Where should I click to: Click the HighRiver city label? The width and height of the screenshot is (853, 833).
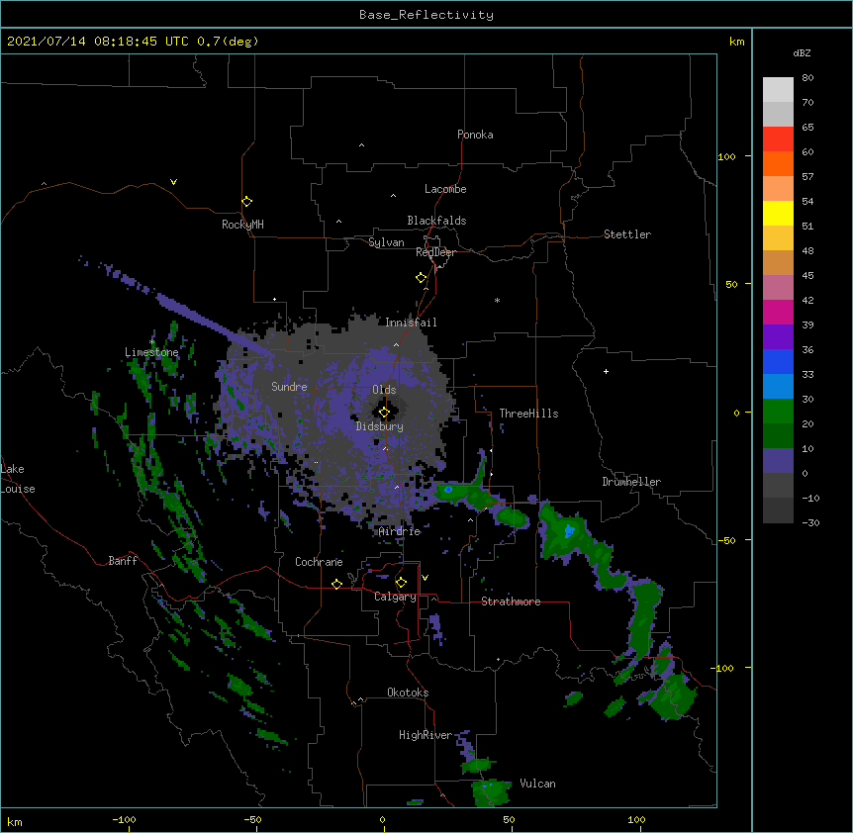pyautogui.click(x=426, y=735)
